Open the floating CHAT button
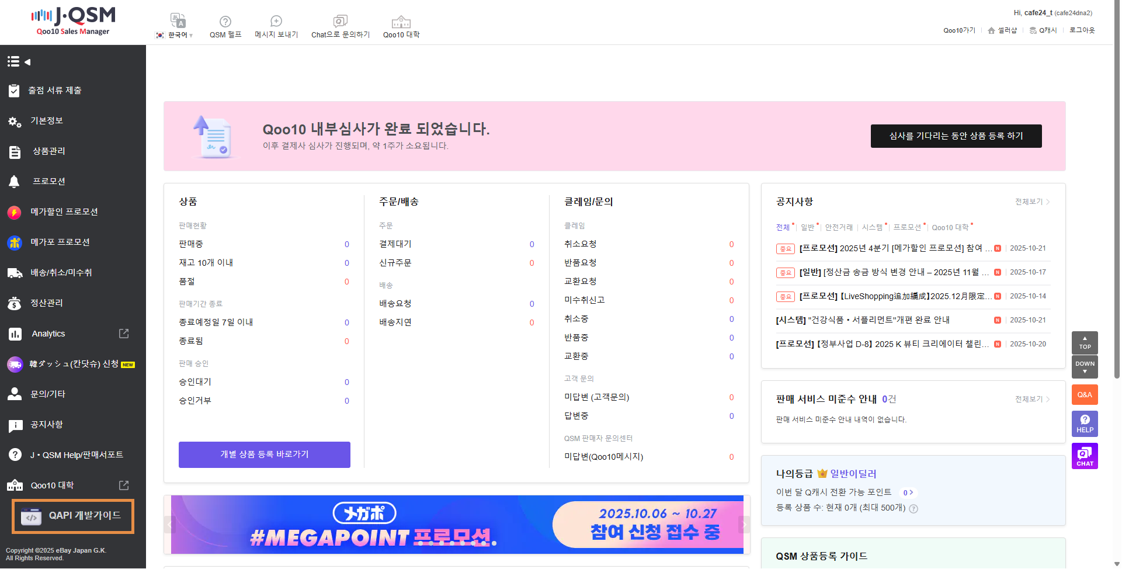Screen dimensions: 1122x569 [1085, 456]
